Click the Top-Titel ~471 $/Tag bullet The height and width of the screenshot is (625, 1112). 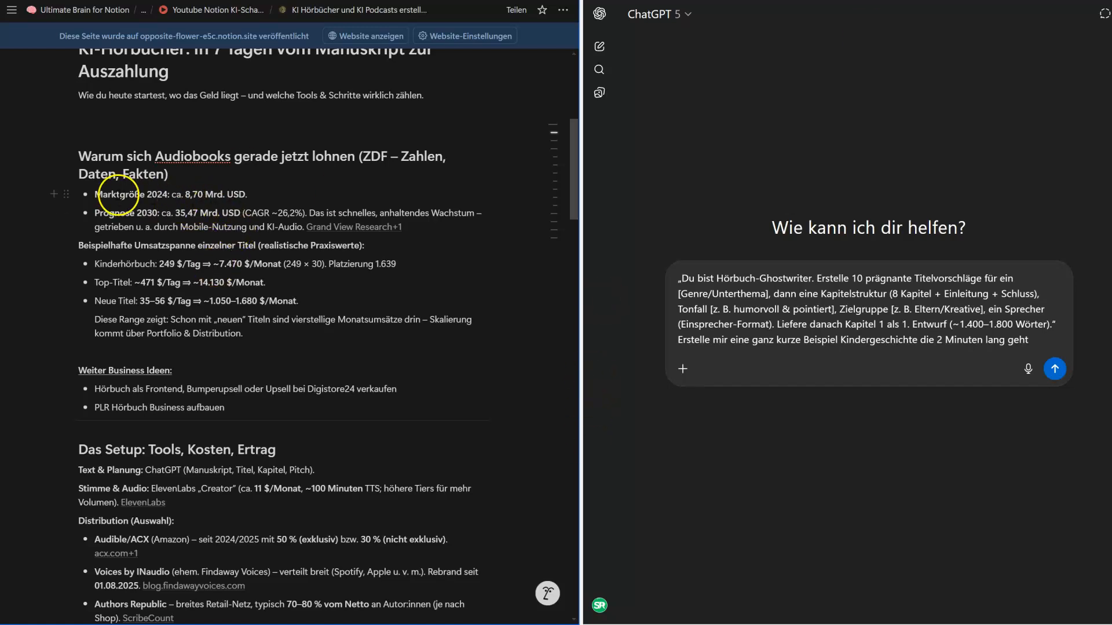(180, 282)
